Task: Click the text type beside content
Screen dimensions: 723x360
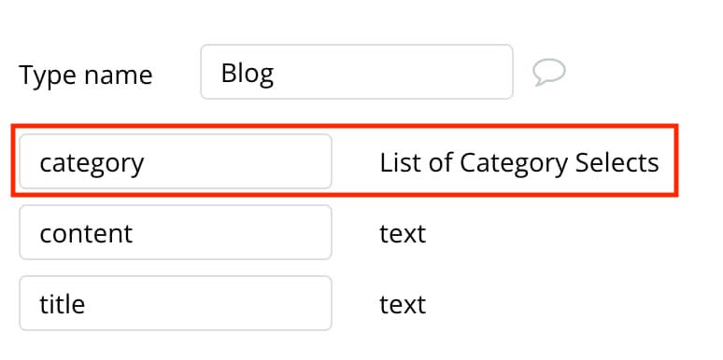Action: pos(403,233)
